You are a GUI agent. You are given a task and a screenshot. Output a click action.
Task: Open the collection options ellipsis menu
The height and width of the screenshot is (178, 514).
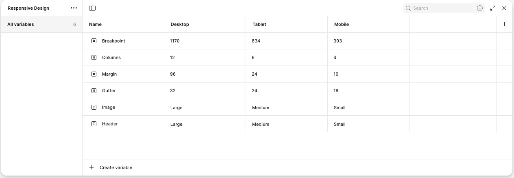pos(74,8)
